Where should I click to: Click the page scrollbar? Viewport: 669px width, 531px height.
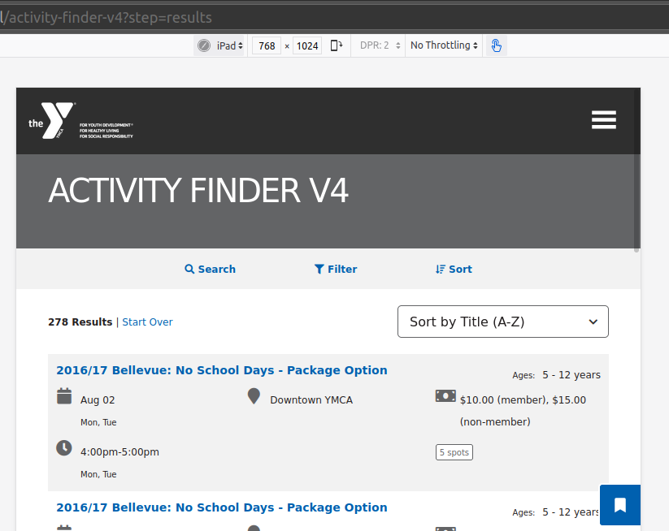click(636, 171)
